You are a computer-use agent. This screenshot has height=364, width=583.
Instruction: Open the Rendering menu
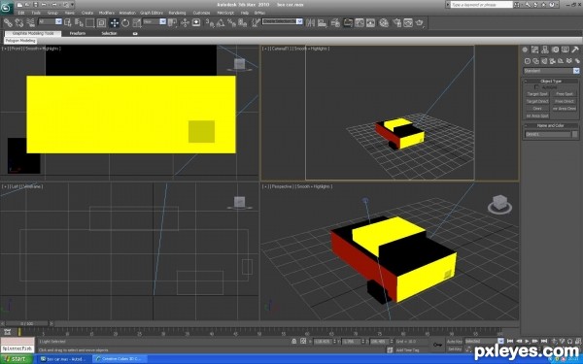[x=177, y=13]
